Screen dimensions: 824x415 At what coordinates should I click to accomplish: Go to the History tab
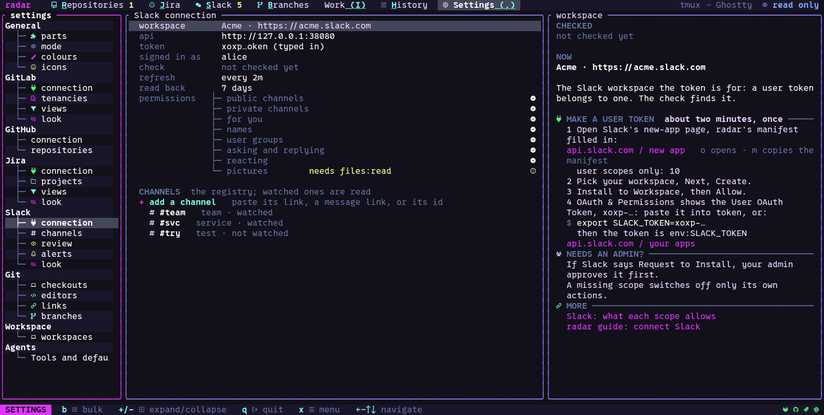pyautogui.click(x=404, y=5)
